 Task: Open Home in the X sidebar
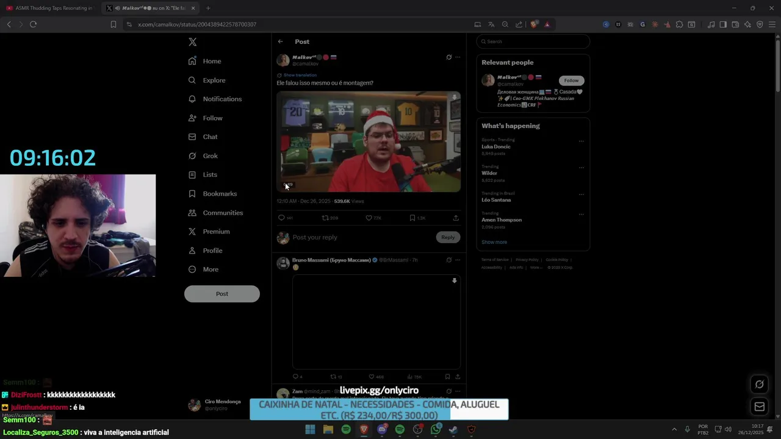(205, 61)
